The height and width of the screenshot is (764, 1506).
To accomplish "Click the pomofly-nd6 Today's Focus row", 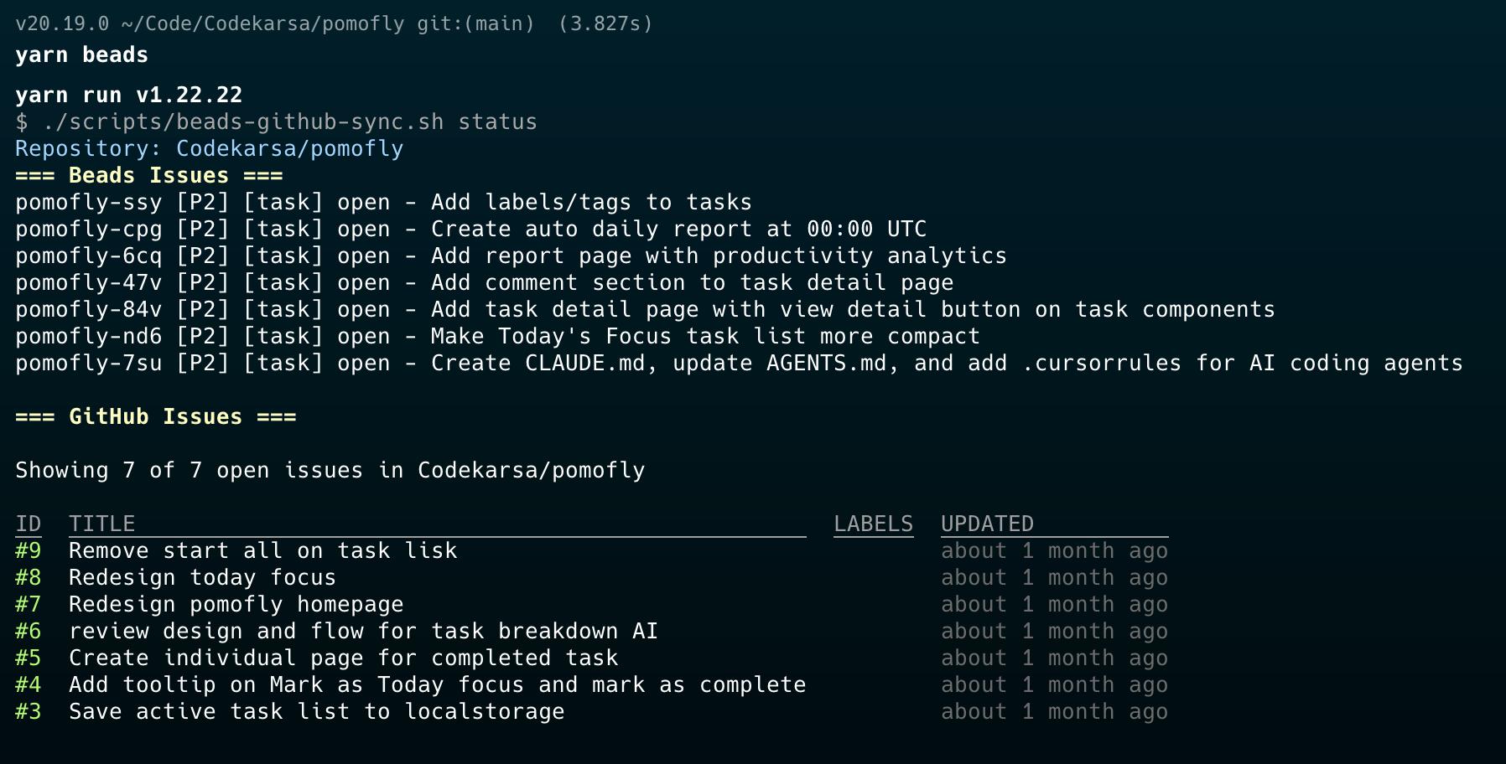I will [498, 337].
